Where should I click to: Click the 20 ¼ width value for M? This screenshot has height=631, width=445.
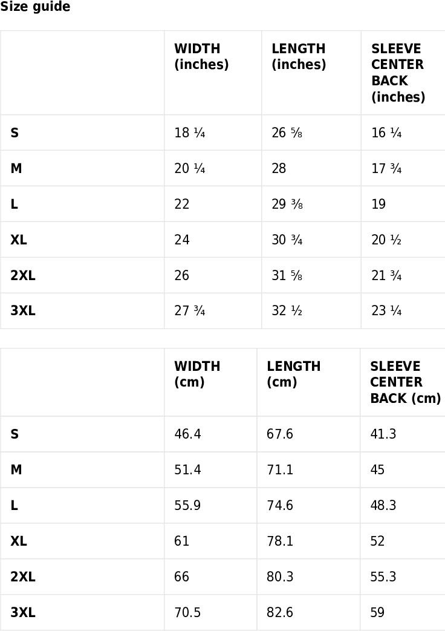click(189, 168)
